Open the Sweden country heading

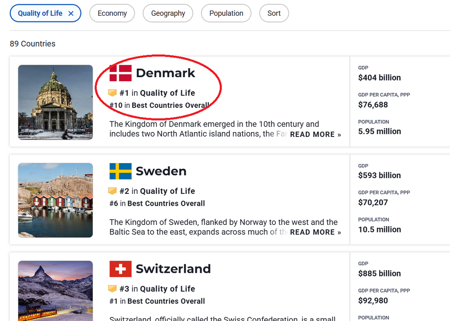161,171
